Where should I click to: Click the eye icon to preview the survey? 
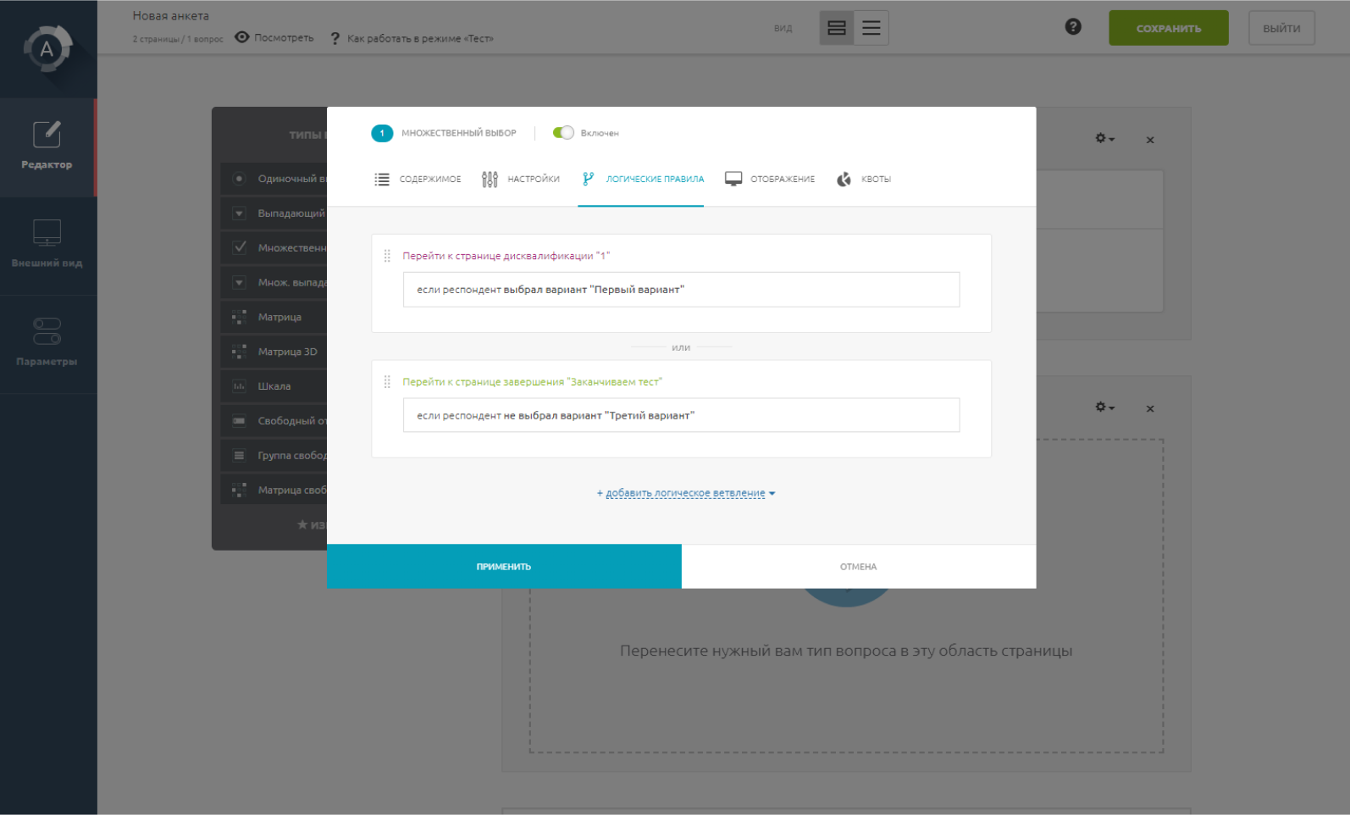tap(242, 37)
